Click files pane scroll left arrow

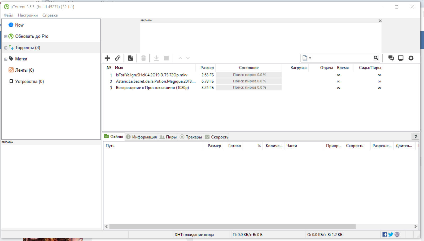coord(107,227)
